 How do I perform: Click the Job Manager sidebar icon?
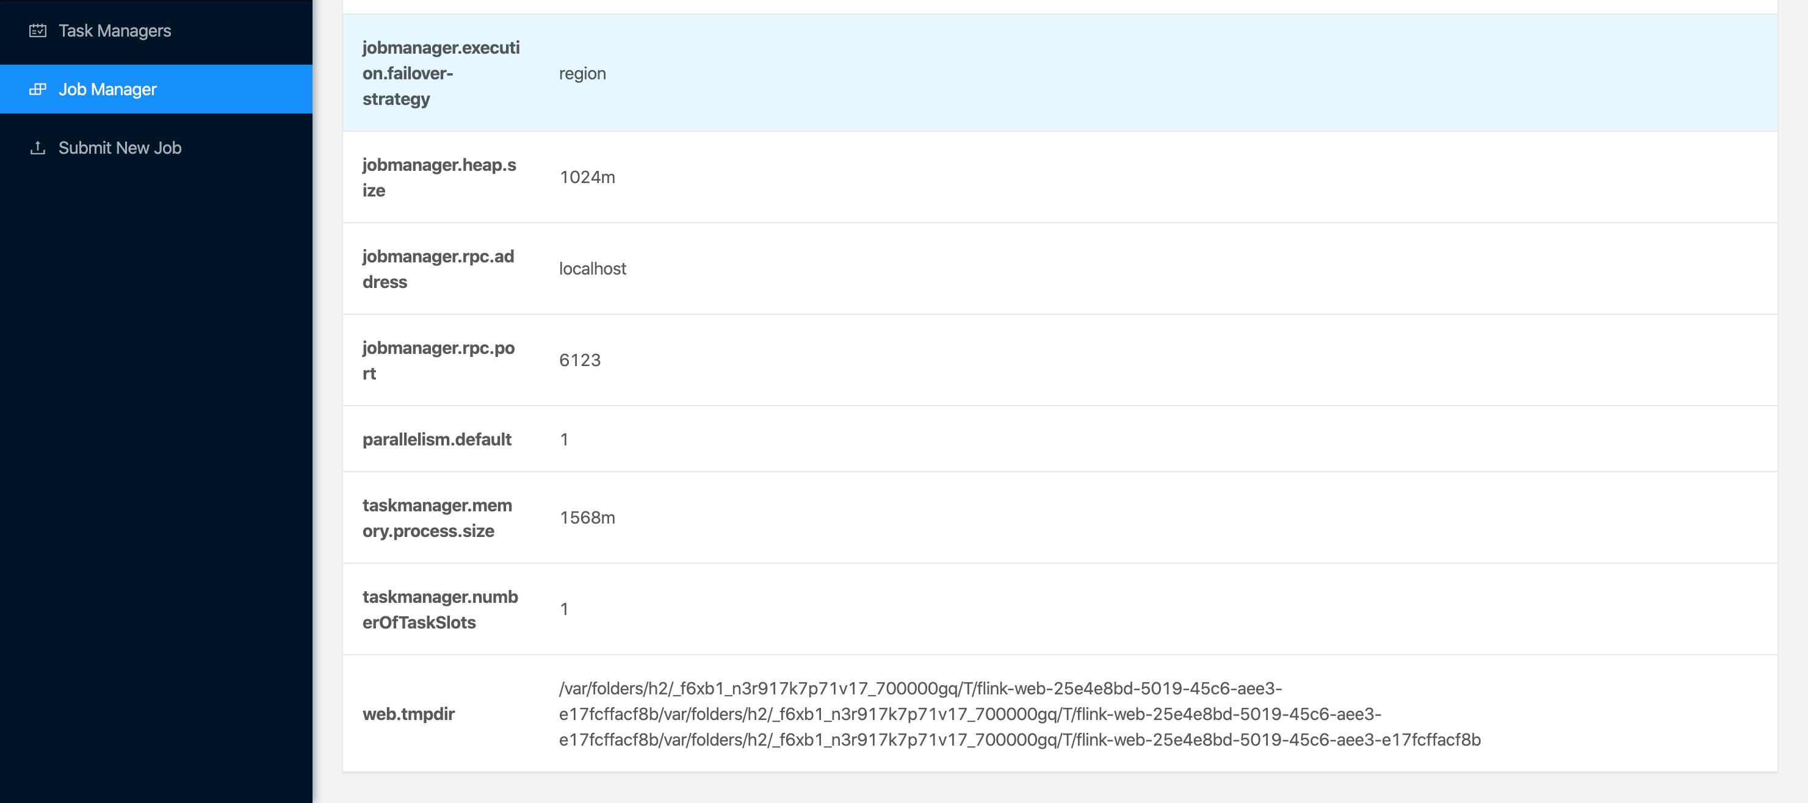click(x=38, y=89)
